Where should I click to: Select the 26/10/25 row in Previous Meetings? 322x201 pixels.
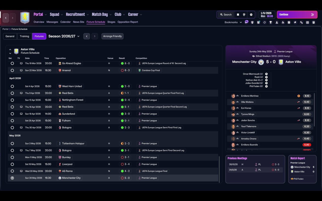pyautogui.click(x=255, y=164)
